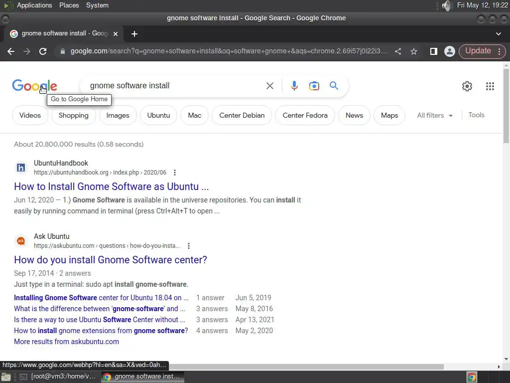Click the clock showing Fri May 12
This screenshot has width=510, height=383.
(482, 5)
